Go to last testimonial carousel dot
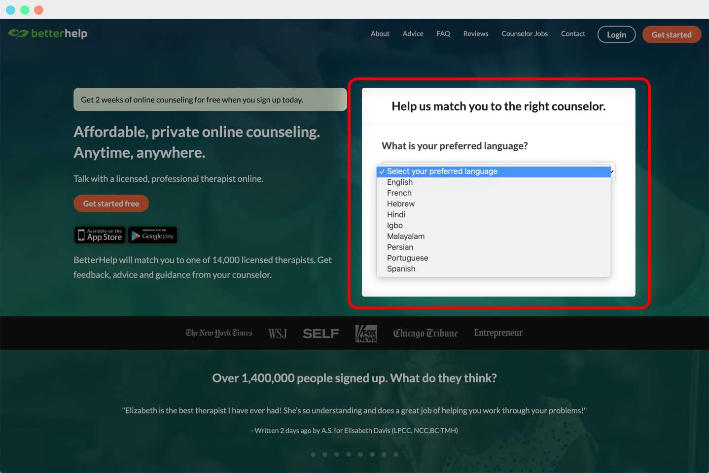This screenshot has width=709, height=473. (x=396, y=454)
